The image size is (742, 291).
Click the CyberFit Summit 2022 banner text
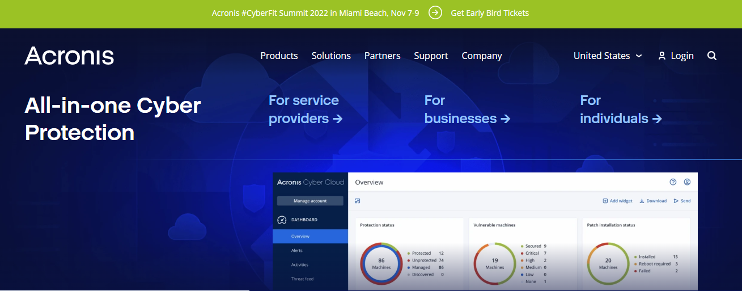pyautogui.click(x=316, y=12)
